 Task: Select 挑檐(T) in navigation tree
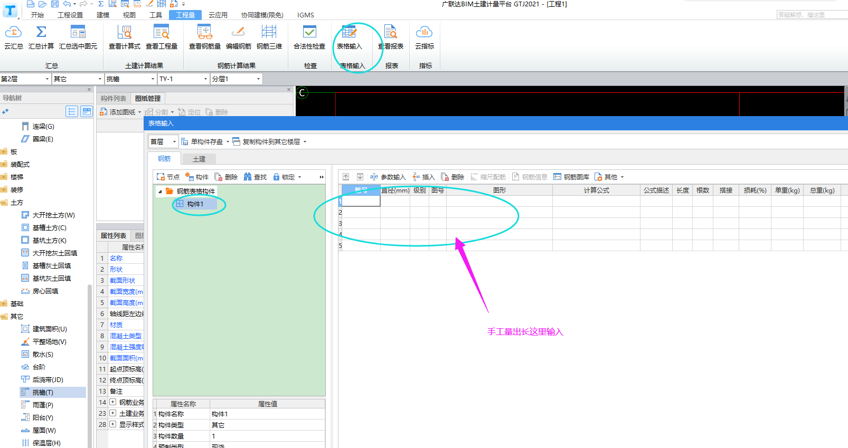[43, 392]
